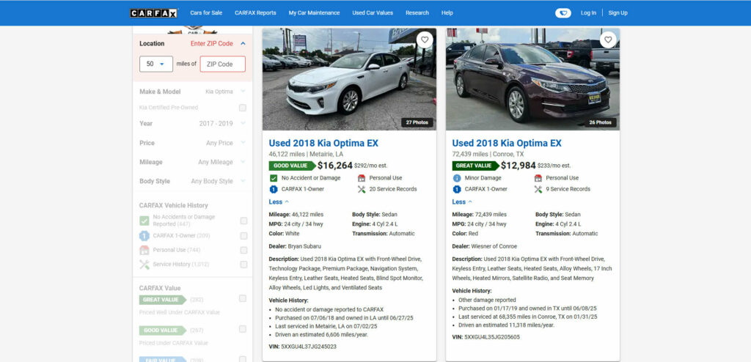The height and width of the screenshot is (362, 751).
Task: Click CARFAX 1-Owner badge on Conroe listing
Action: (457, 189)
